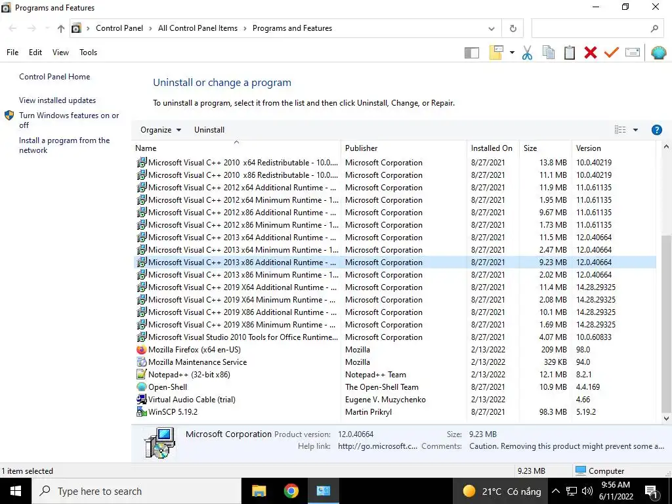Open the notification center icon
Viewport: 672px width, 504px height.
[651, 492]
